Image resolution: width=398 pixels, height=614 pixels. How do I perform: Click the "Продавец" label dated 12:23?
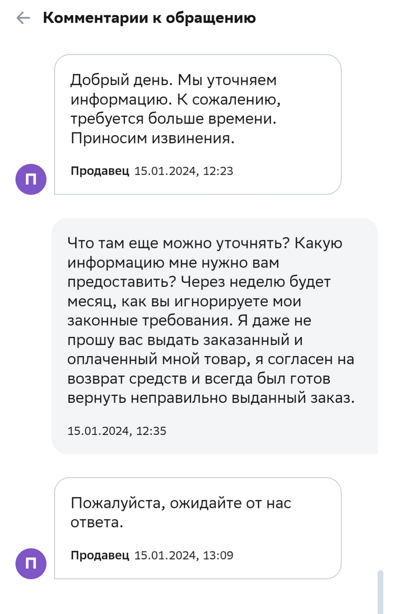click(x=100, y=170)
